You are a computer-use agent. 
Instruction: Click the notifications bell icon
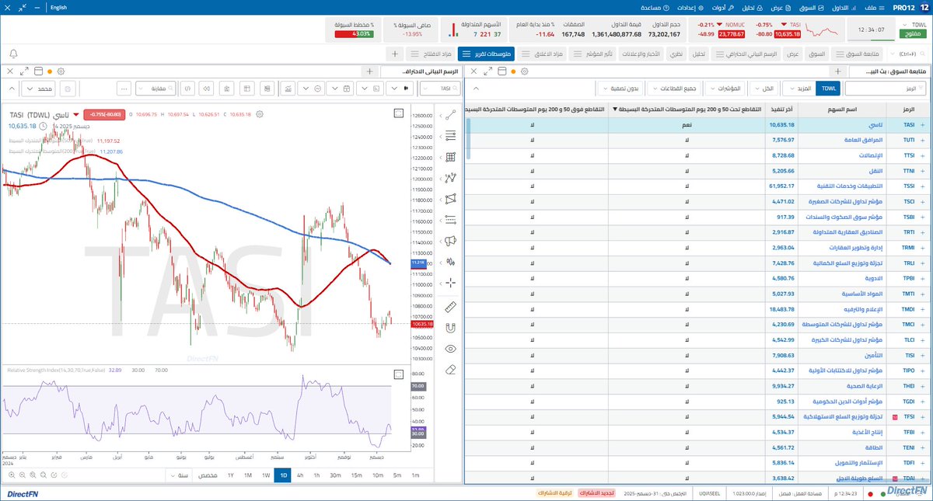click(x=13, y=54)
